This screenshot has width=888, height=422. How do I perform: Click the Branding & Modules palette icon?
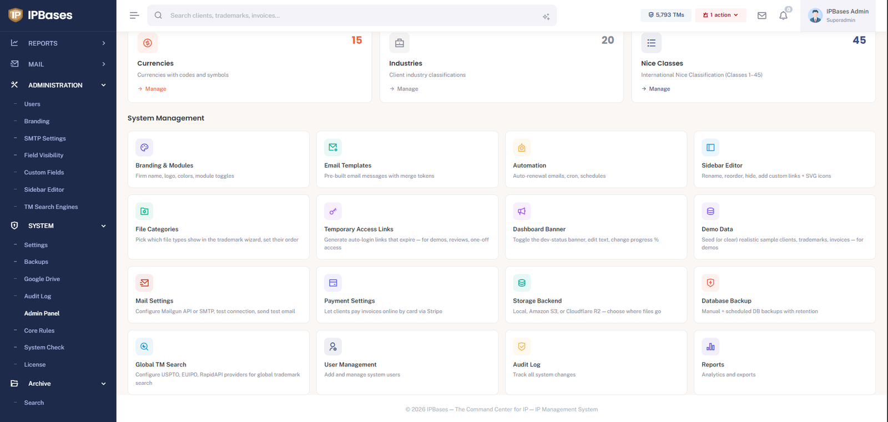[144, 148]
